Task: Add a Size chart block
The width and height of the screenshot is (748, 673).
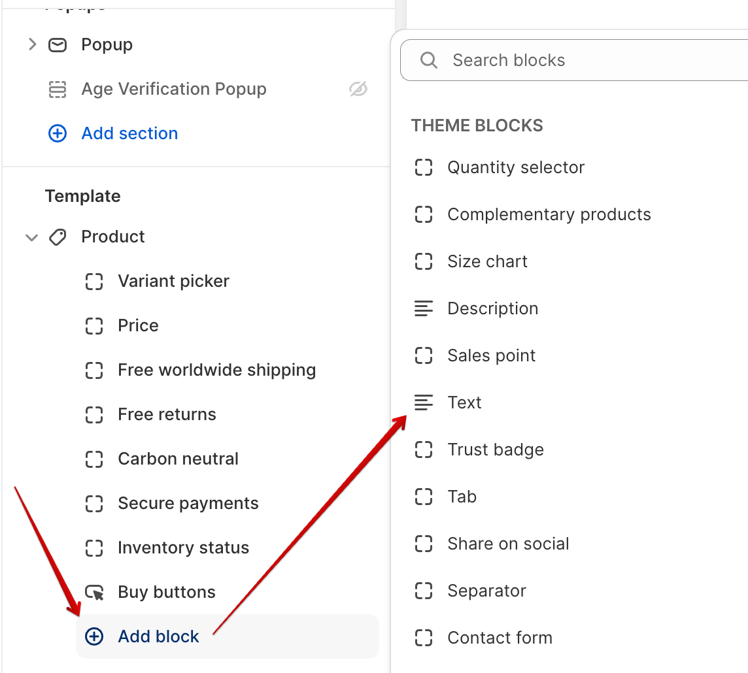Action: point(487,261)
